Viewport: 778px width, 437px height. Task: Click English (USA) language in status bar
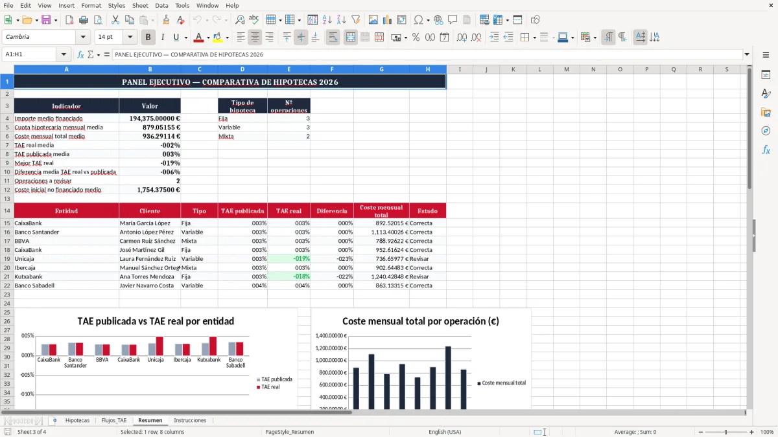pyautogui.click(x=445, y=432)
